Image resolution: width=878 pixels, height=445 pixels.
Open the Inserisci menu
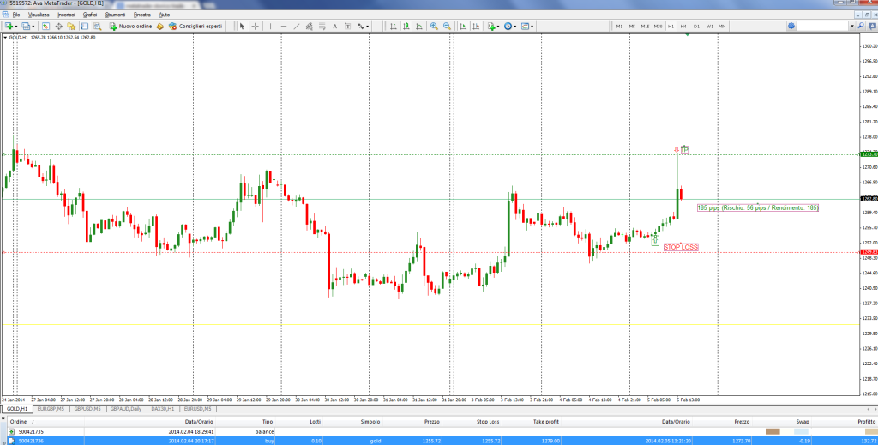coord(67,14)
